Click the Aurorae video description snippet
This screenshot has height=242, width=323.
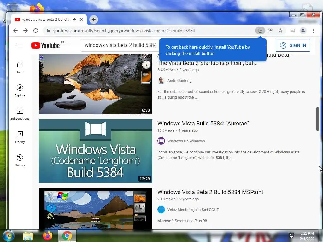tap(228, 155)
